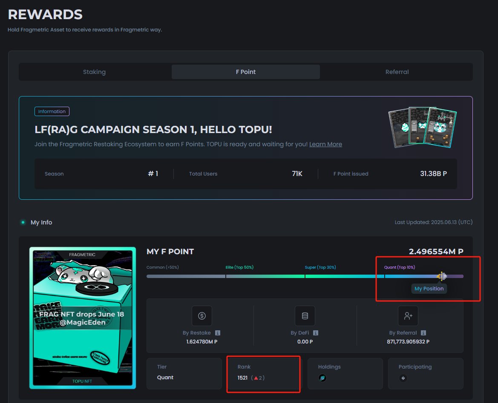The height and width of the screenshot is (403, 498).
Task: Click the Participating protocol icon
Action: click(x=403, y=378)
